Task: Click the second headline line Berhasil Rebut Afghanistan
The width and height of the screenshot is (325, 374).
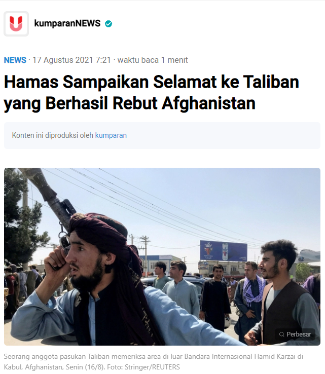Action: tap(151, 103)
